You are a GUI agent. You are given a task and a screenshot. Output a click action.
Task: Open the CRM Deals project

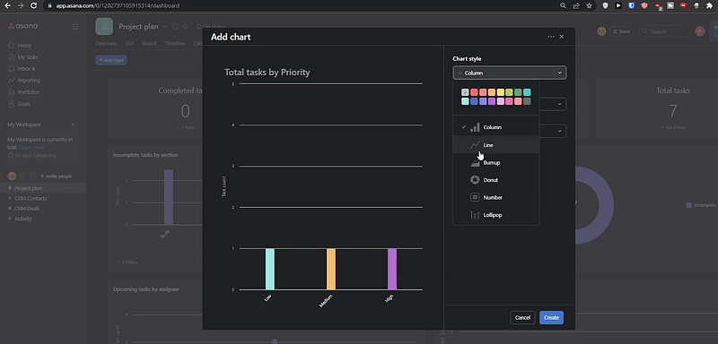(27, 209)
